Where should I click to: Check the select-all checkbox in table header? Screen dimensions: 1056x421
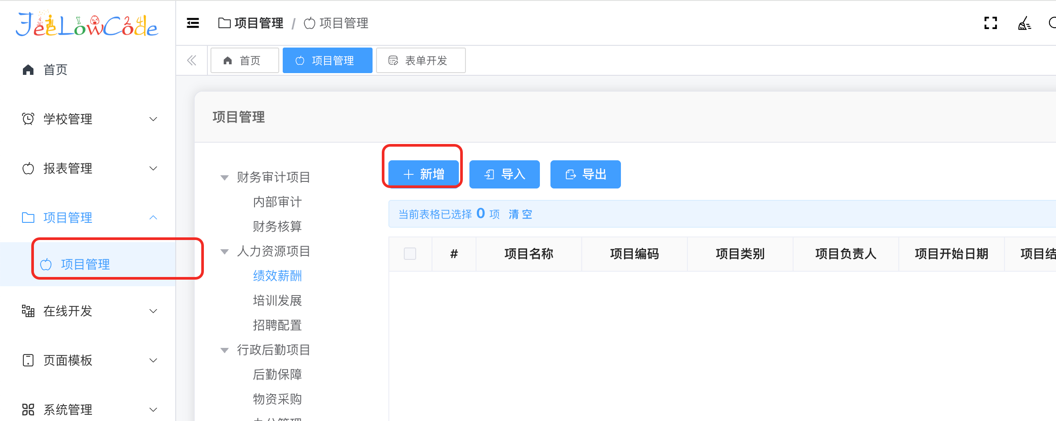coord(410,254)
